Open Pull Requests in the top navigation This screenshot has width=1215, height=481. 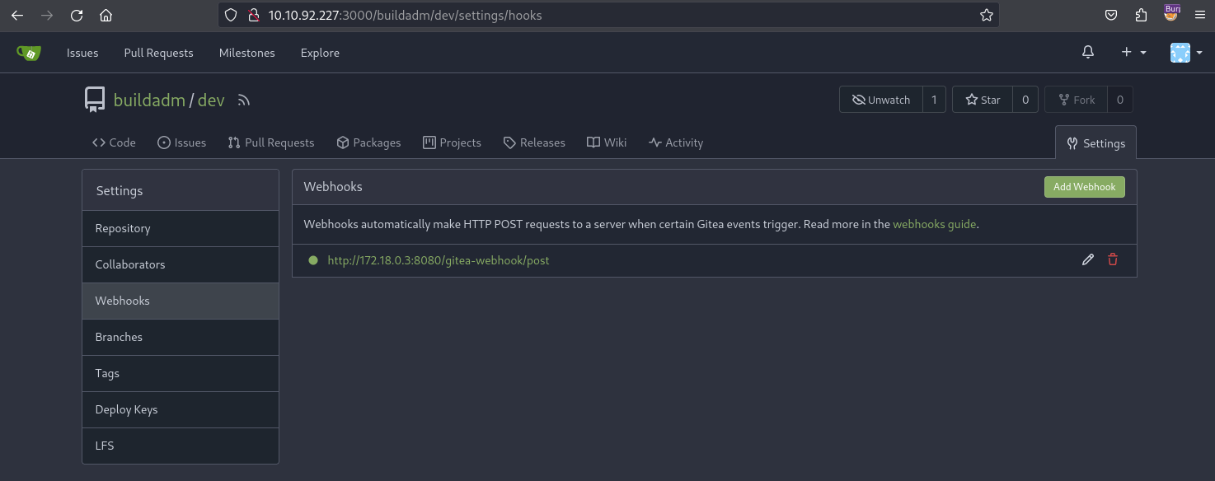tap(158, 53)
